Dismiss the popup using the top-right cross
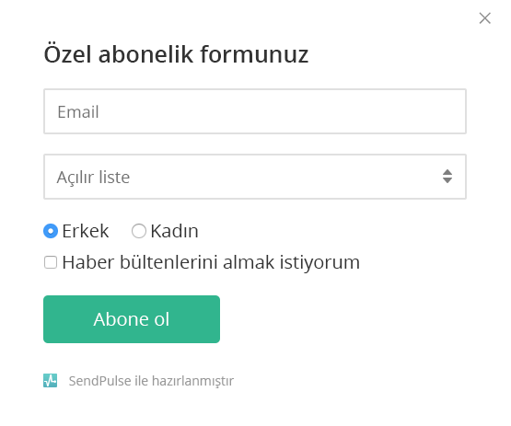 tap(485, 18)
